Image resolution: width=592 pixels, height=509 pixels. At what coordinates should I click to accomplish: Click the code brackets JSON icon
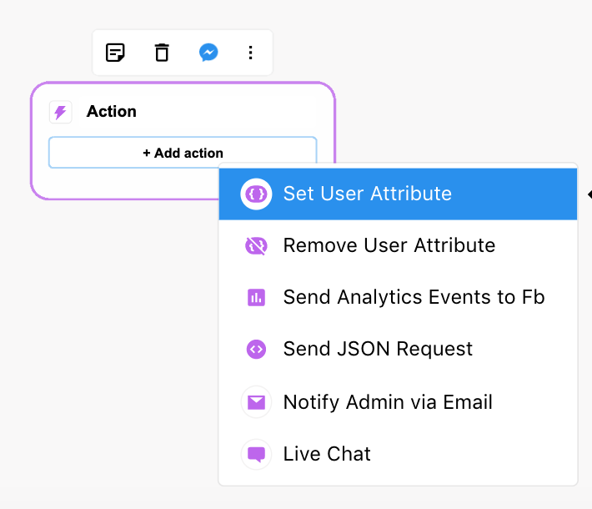[256, 349]
